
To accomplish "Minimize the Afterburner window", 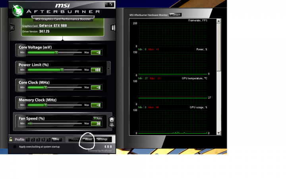I will [x=107, y=4].
